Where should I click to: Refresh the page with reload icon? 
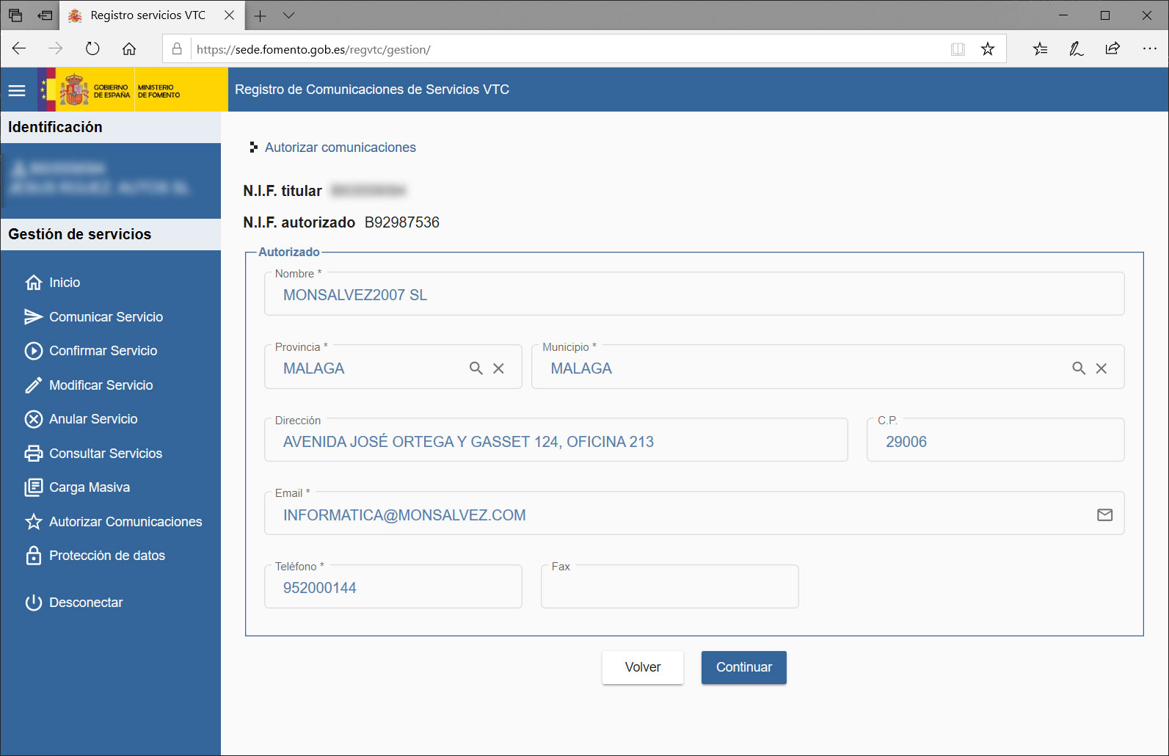pos(92,49)
